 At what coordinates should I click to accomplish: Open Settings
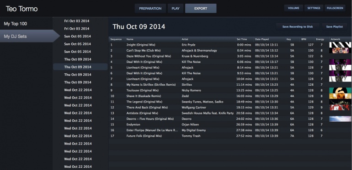pos(314,8)
